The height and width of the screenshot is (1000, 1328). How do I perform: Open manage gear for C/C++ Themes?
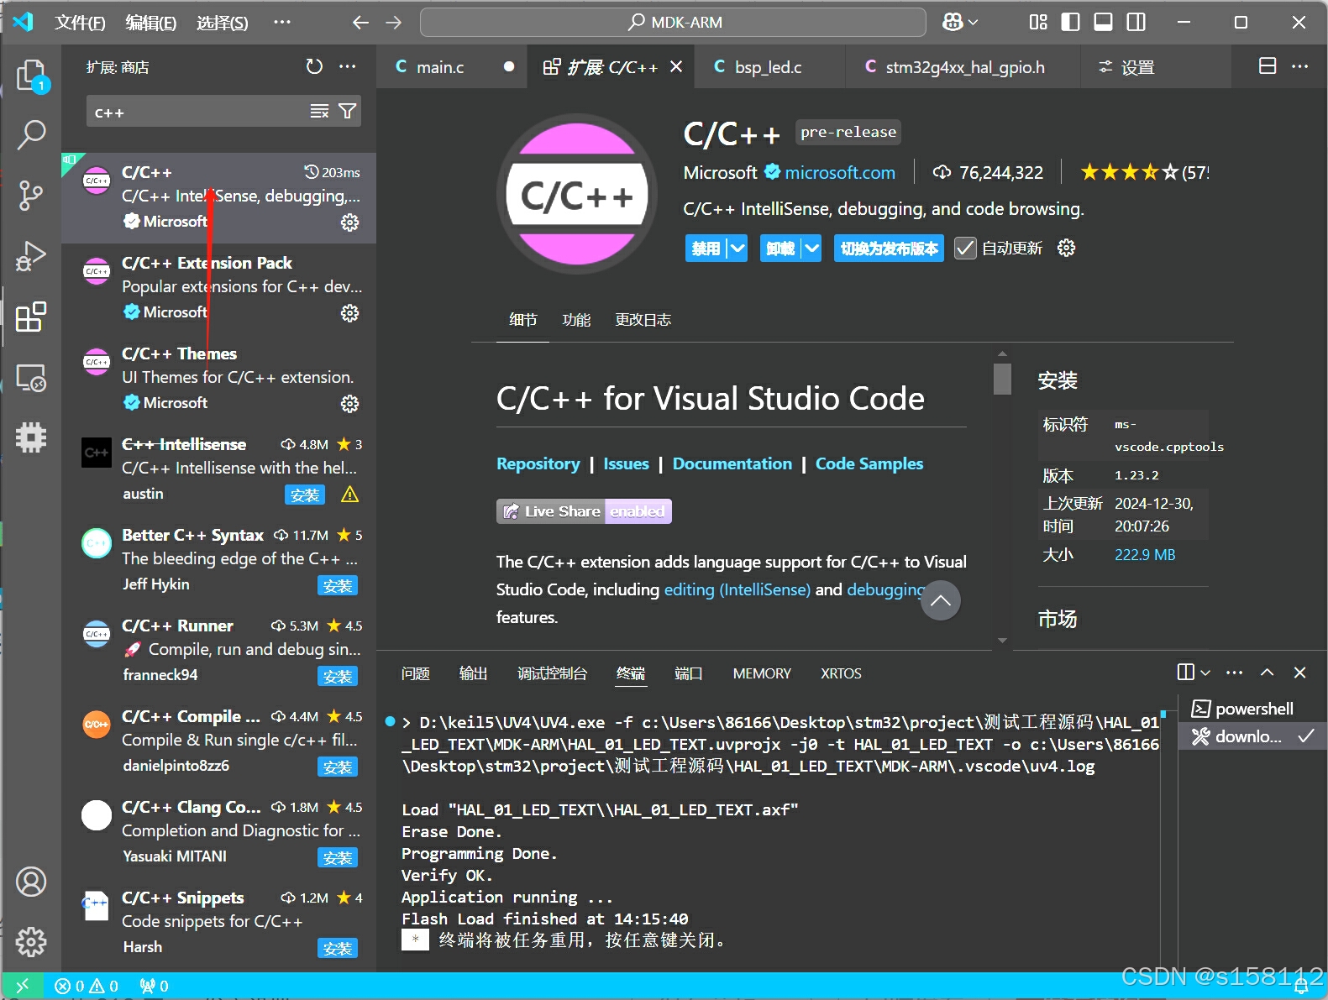tap(349, 404)
